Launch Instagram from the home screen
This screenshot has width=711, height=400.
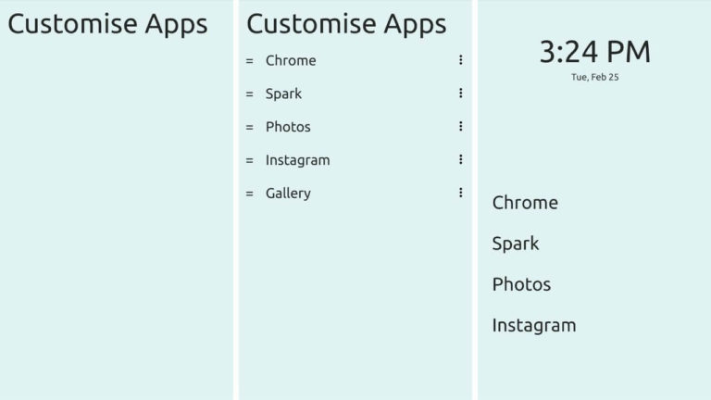534,325
